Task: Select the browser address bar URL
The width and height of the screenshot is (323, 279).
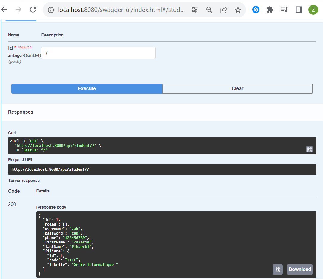Action: [119, 9]
